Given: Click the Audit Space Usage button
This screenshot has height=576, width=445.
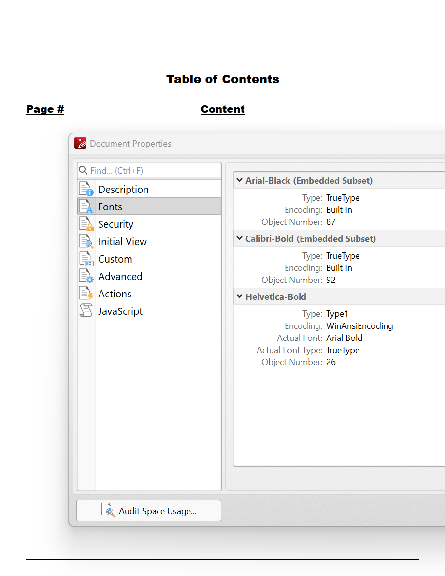Looking at the screenshot, I should 149,511.
